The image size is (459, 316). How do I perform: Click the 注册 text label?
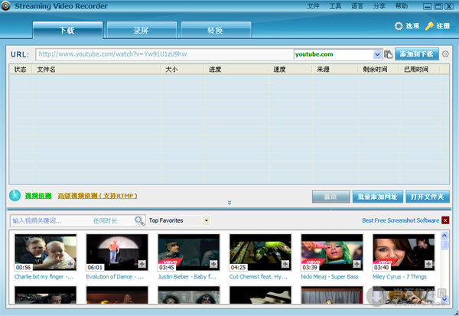click(443, 26)
